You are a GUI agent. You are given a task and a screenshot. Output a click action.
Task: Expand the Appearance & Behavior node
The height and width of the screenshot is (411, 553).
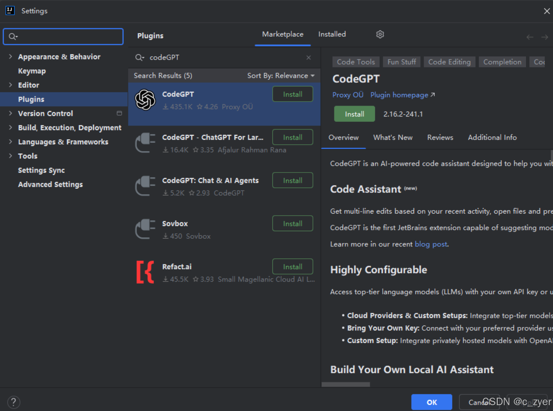coord(10,56)
